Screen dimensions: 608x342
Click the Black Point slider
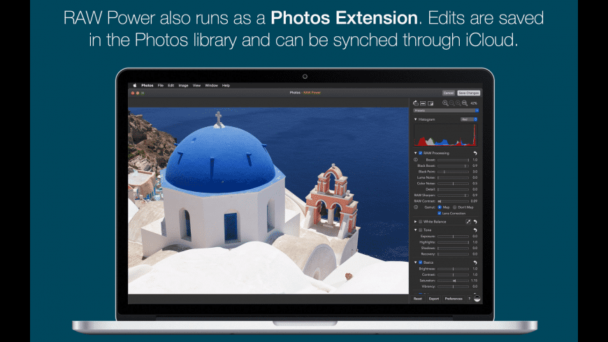tap(454, 172)
